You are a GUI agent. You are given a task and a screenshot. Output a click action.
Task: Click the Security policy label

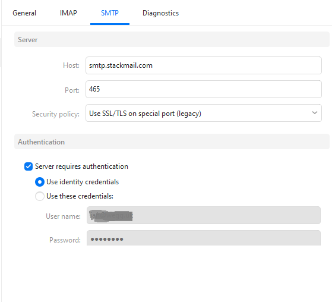(x=56, y=114)
